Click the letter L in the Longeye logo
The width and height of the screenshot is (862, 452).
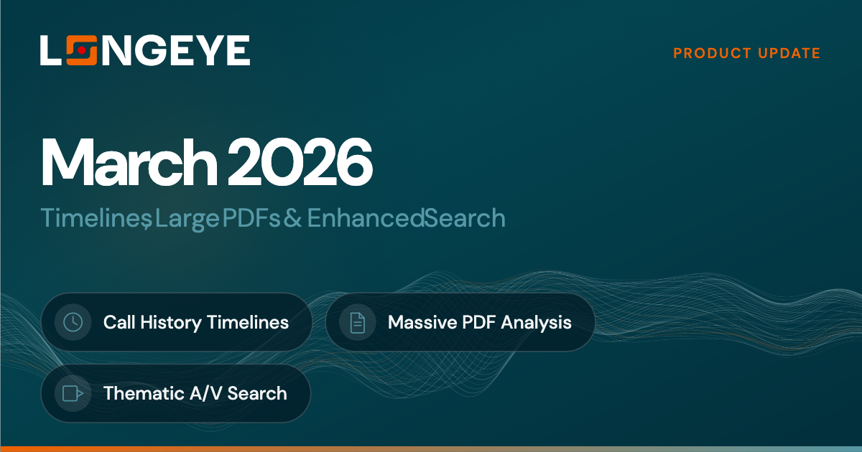[x=52, y=50]
